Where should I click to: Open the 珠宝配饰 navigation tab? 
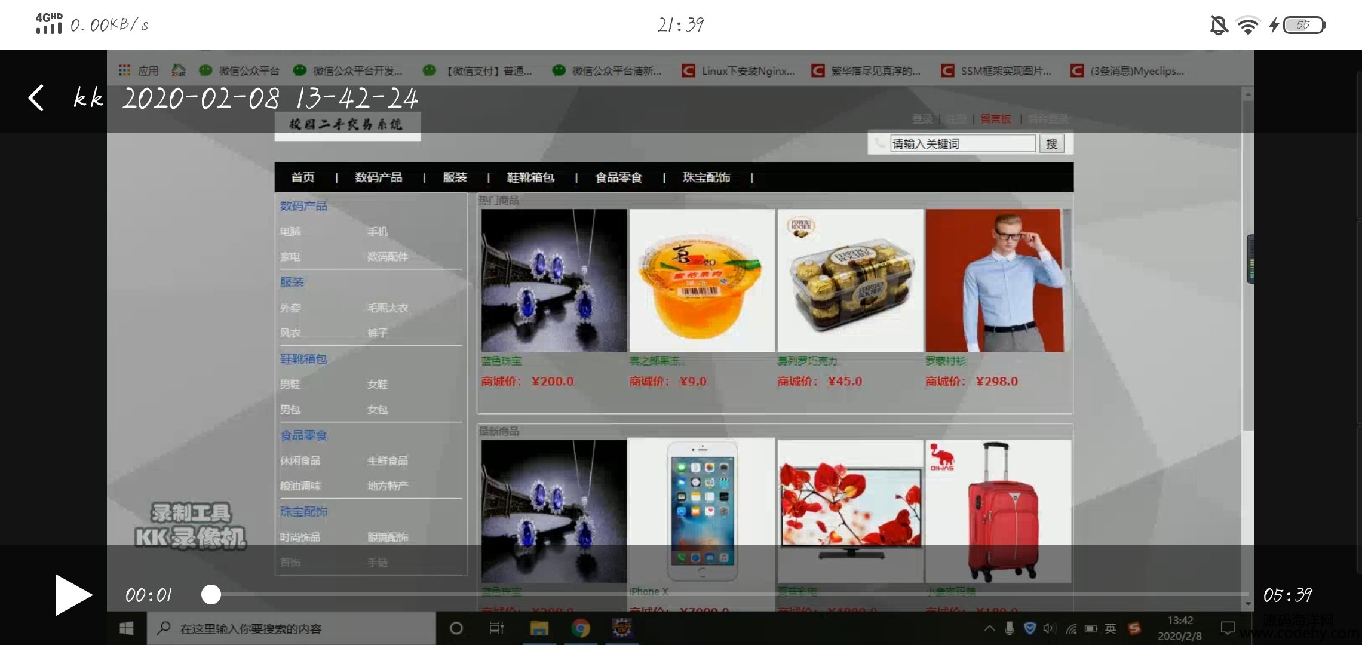[x=706, y=177]
